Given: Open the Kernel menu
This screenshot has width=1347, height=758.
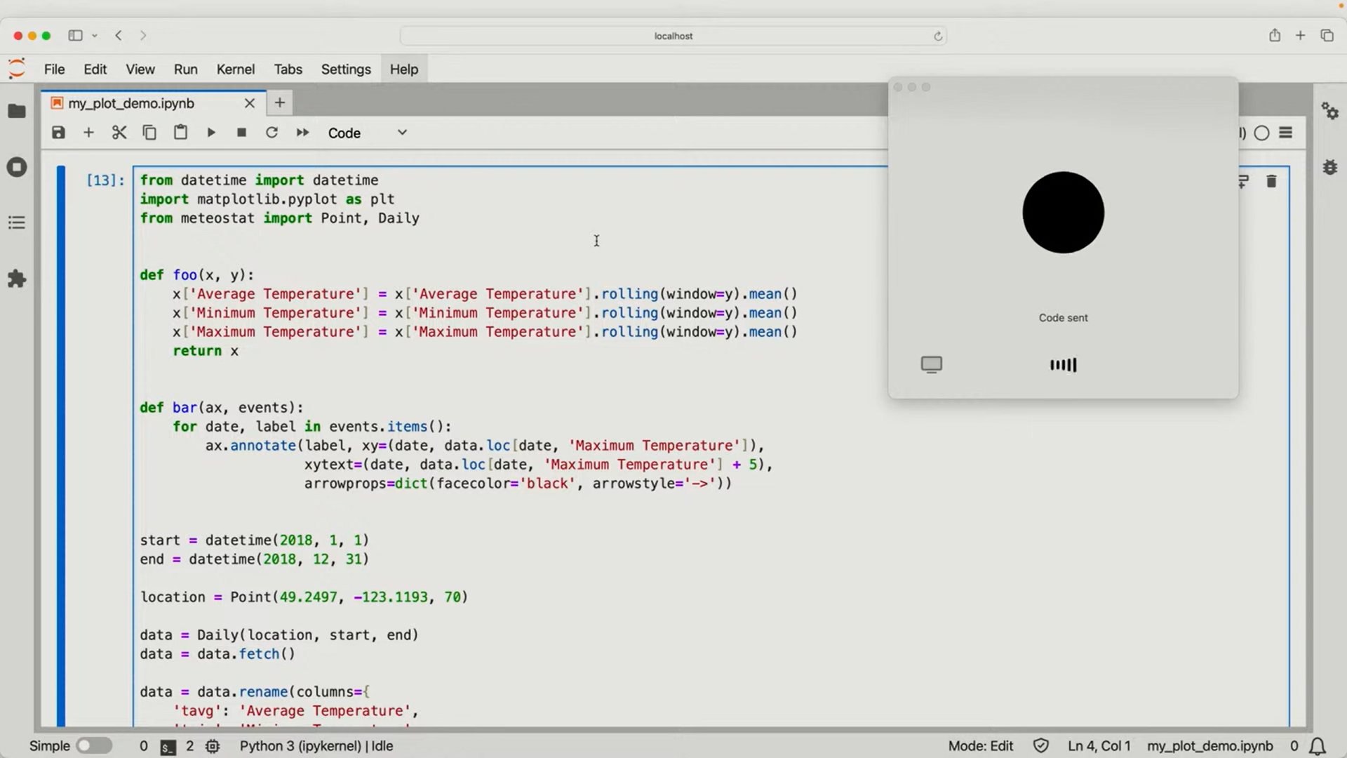Looking at the screenshot, I should (x=235, y=69).
